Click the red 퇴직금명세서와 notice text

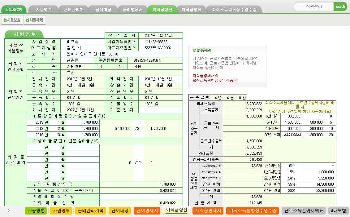[x=205, y=76]
